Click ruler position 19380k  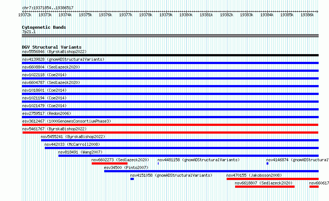point(186,15)
